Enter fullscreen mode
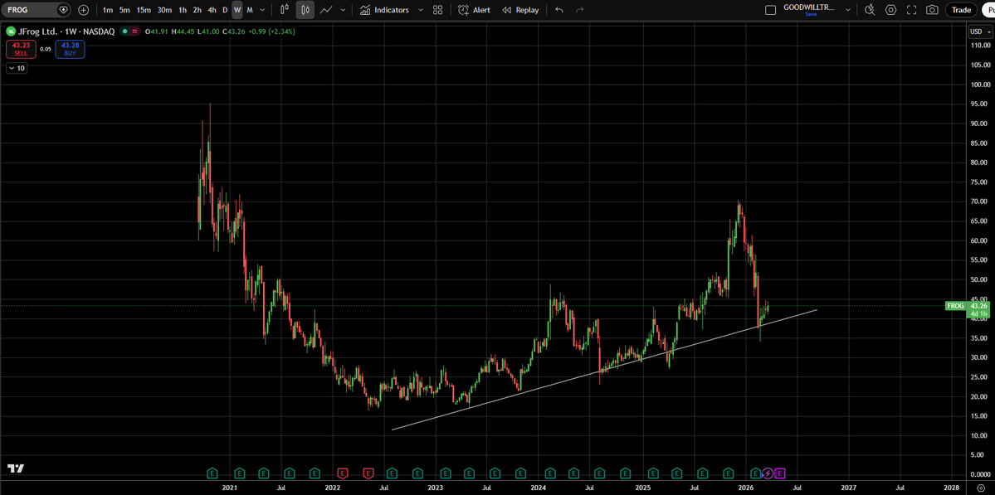 (912, 10)
